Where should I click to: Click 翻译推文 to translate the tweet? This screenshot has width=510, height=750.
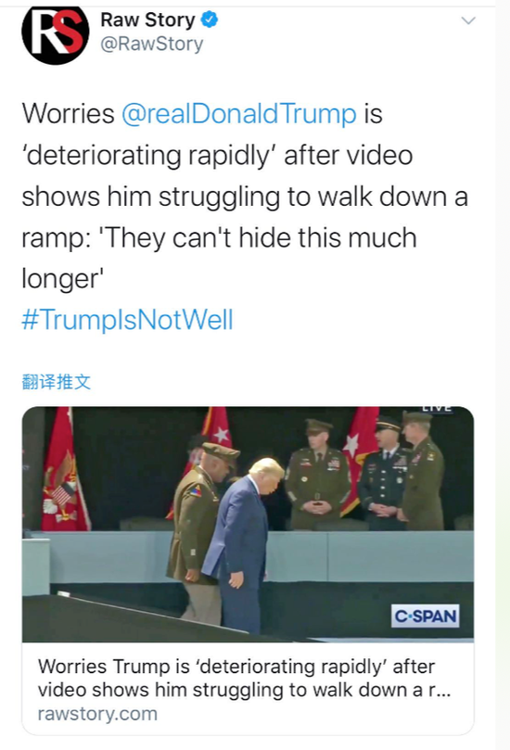[56, 382]
